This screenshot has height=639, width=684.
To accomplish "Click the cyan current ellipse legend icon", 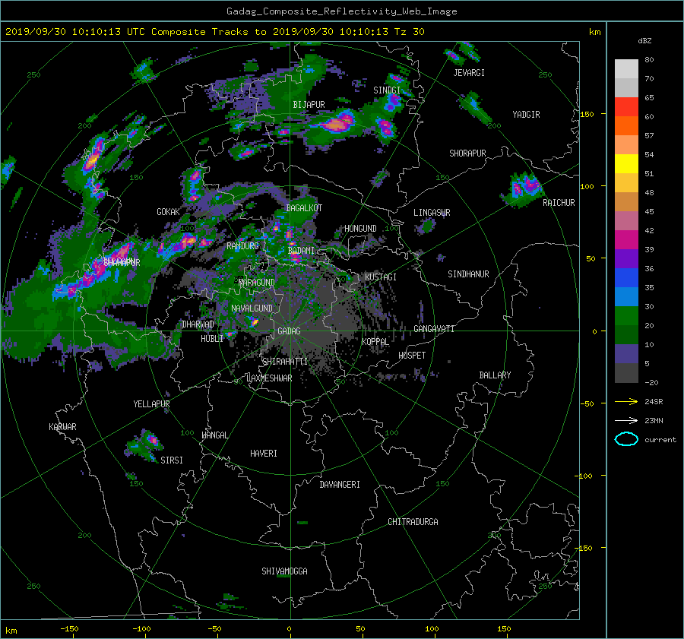I will [x=626, y=439].
